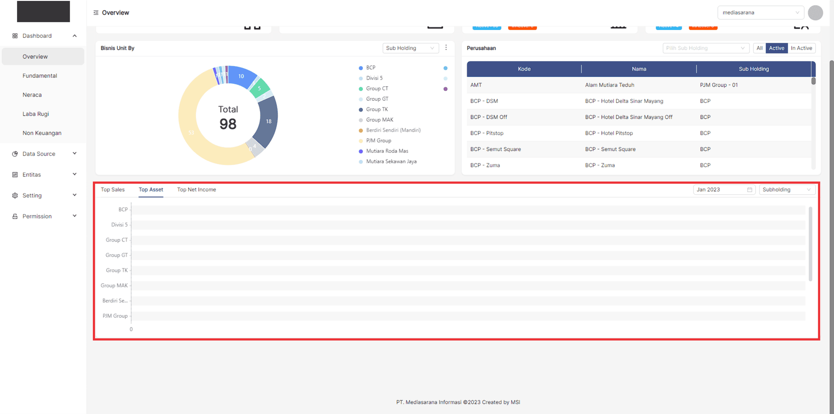
Task: Switch to the Top Sales tab
Action: point(113,190)
